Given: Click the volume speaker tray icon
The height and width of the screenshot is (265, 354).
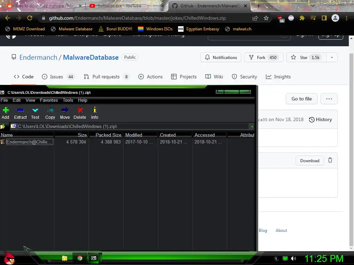Looking at the screenshot, I should pos(294,258).
